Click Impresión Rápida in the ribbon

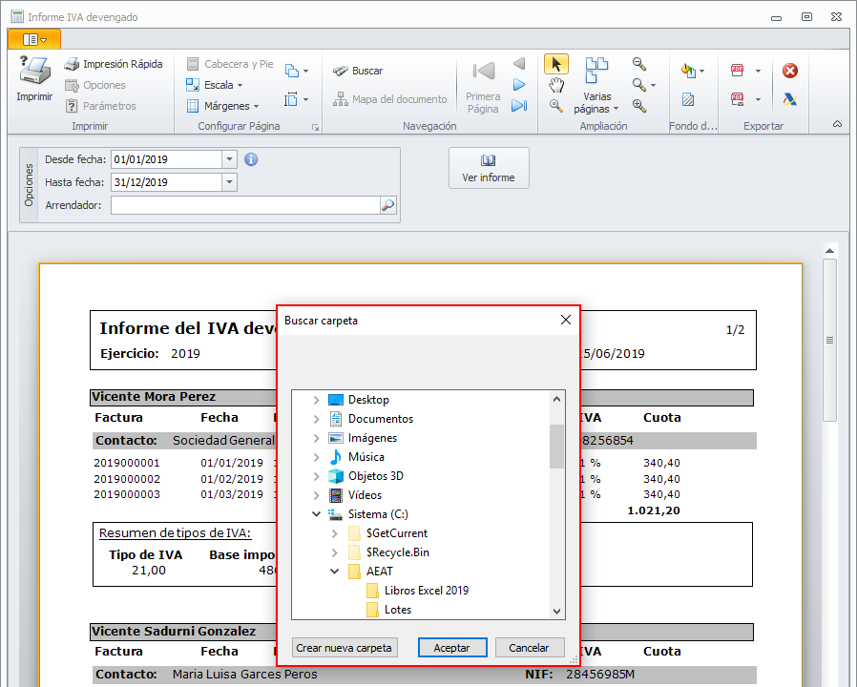[x=113, y=64]
